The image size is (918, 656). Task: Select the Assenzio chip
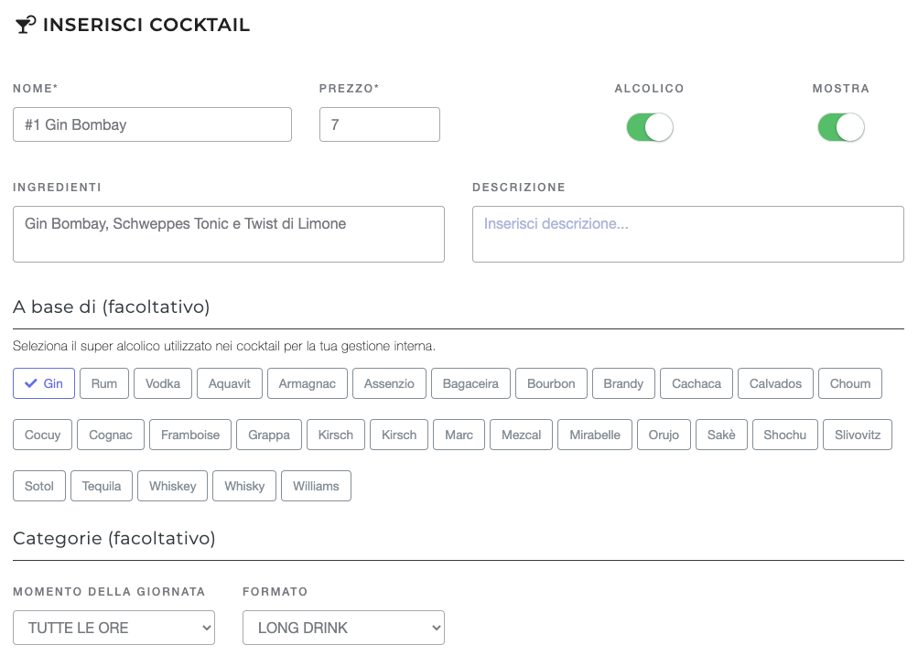pyautogui.click(x=389, y=383)
